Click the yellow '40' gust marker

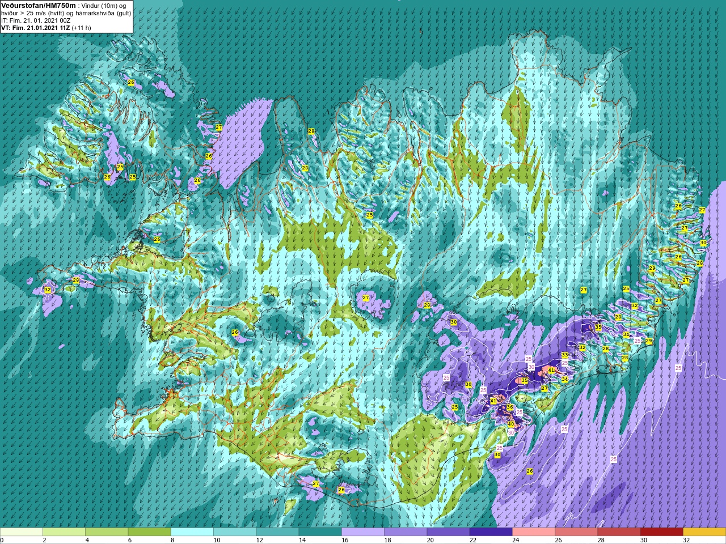510,424
